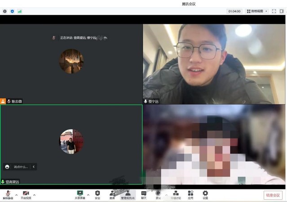Click the green signal strength icon
Viewport: 287px width, 202px height.
tap(20, 11)
